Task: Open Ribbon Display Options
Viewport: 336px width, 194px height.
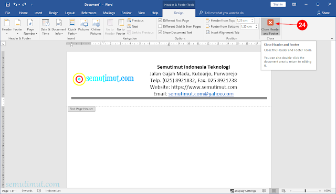Action: [294, 4]
